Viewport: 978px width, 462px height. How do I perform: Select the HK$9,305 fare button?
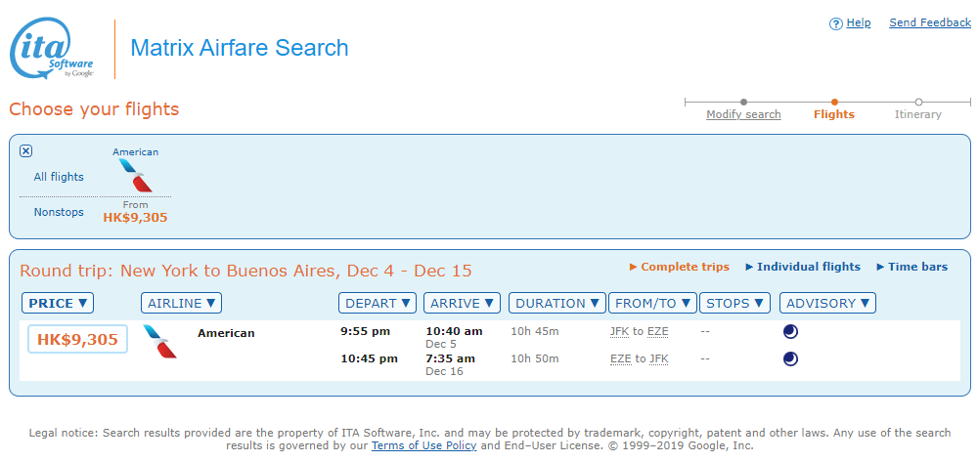click(77, 339)
